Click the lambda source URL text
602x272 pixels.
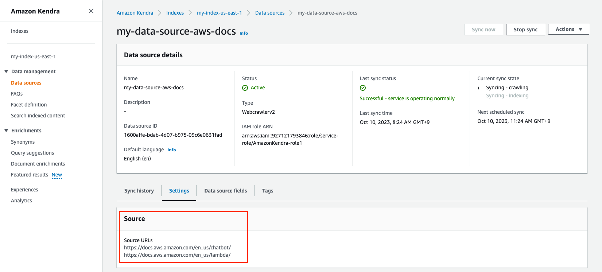click(177, 255)
